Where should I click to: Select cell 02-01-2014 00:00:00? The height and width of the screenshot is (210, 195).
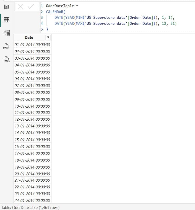32,51
